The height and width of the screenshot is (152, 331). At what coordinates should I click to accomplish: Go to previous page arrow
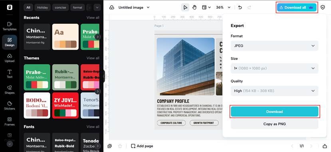pos(292,146)
